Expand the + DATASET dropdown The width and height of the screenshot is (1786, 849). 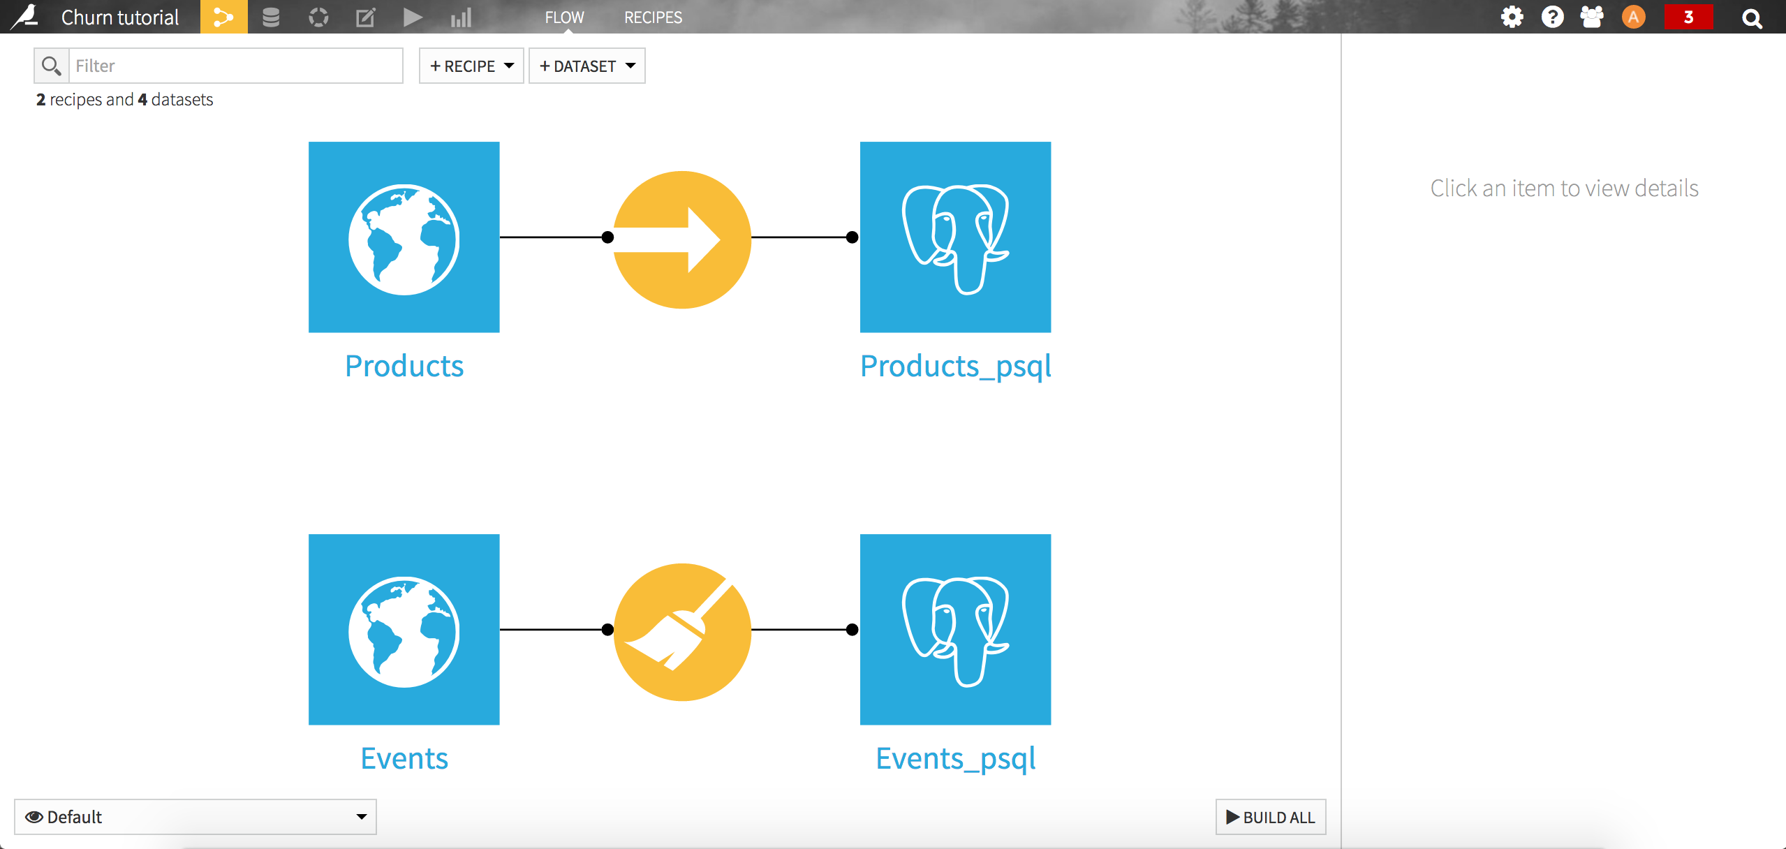click(x=586, y=66)
